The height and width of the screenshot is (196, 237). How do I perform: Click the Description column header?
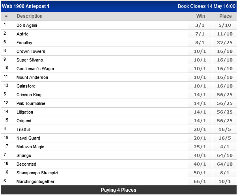30,16
